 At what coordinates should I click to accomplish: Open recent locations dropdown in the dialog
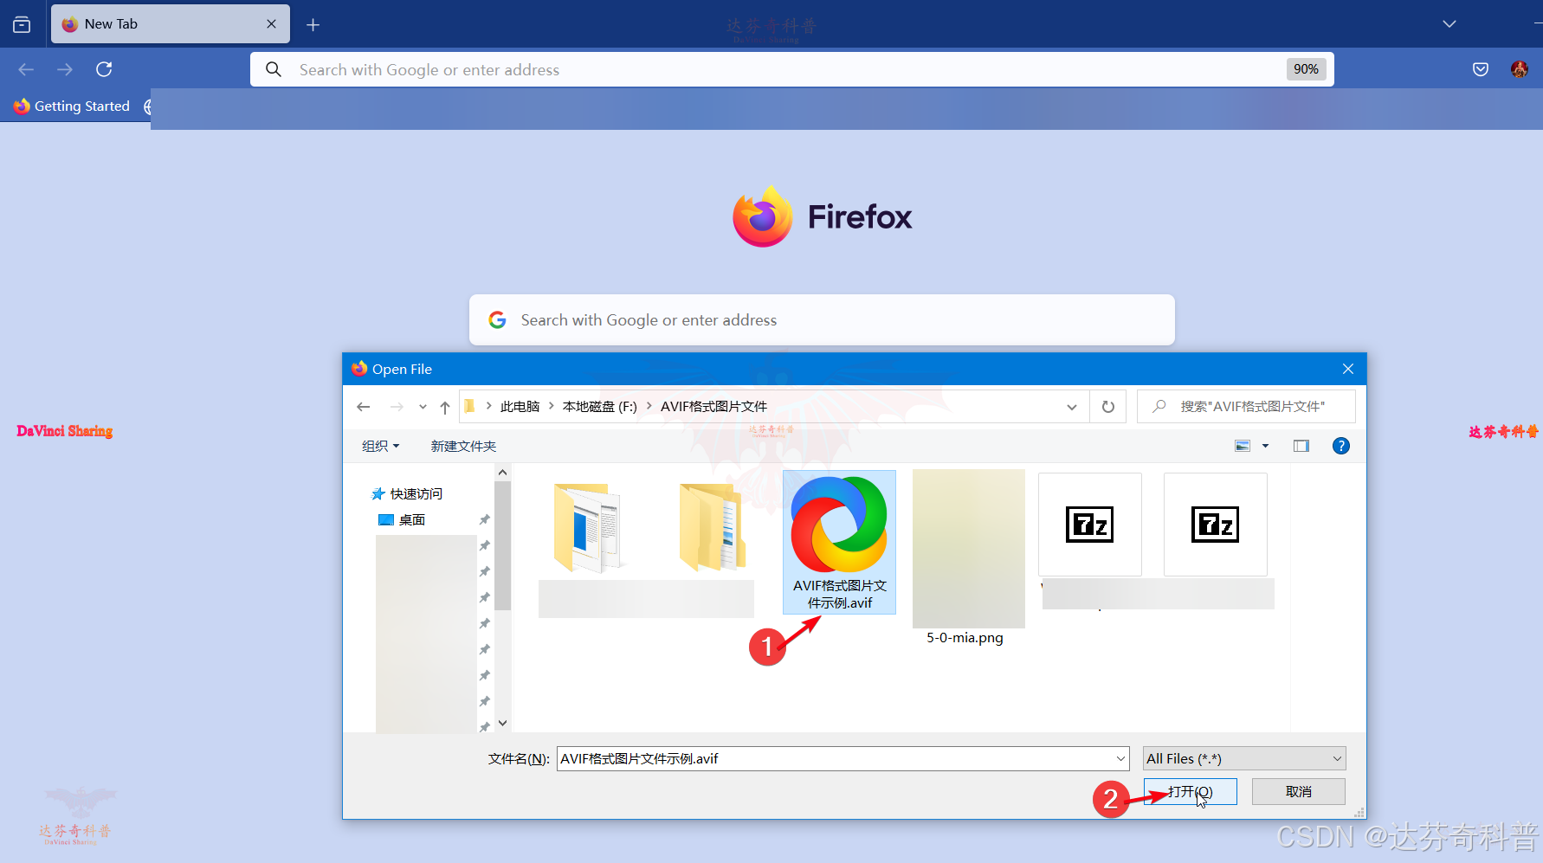(x=423, y=407)
